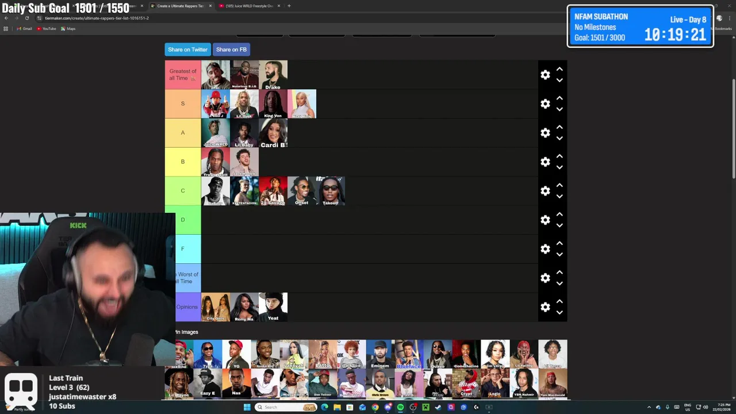
Task: Select Yeat image in Opinions tier
Action: coord(273,307)
